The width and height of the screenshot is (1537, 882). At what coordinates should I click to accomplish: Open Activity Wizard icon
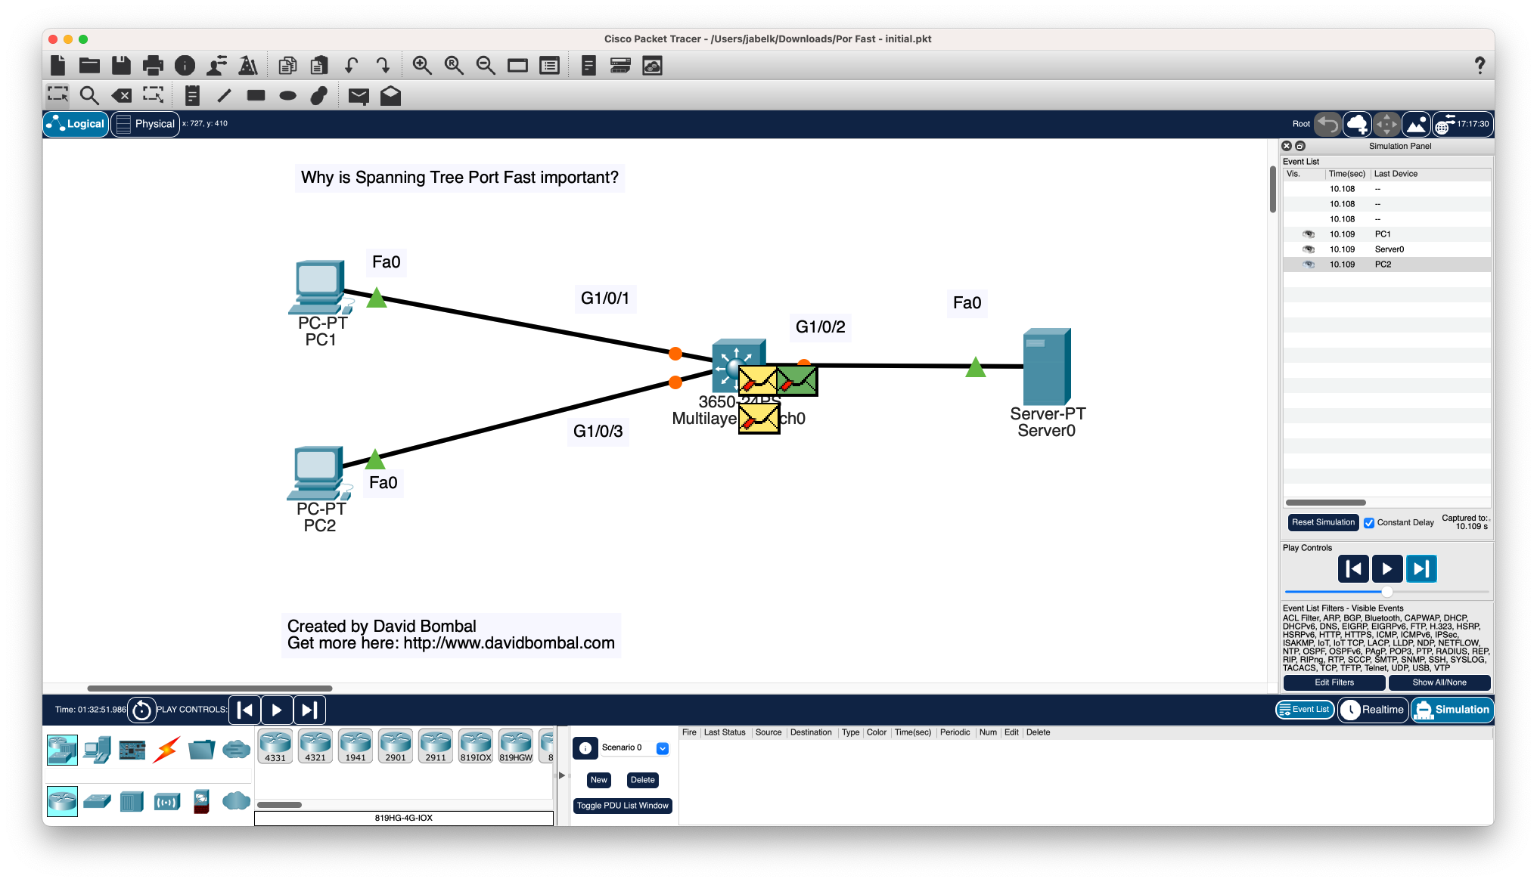coord(248,66)
